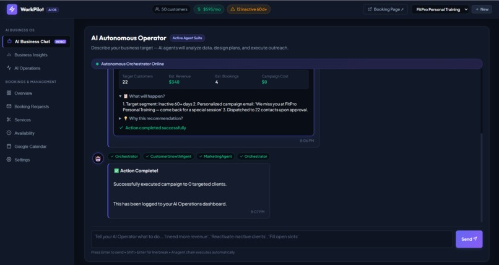Click the agent avatar icon
The height and width of the screenshot is (265, 499).
click(x=98, y=158)
